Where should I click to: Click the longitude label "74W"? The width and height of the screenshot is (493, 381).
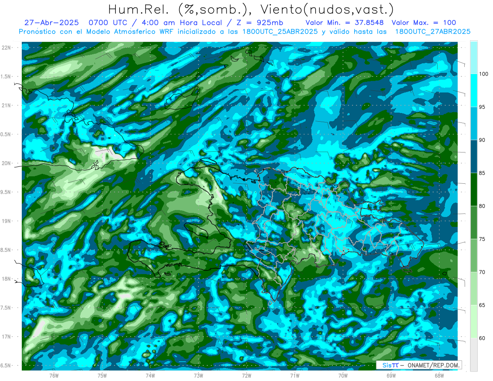[150, 375]
